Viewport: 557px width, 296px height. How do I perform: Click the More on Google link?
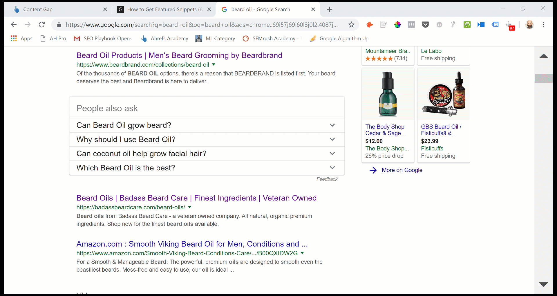[402, 170]
